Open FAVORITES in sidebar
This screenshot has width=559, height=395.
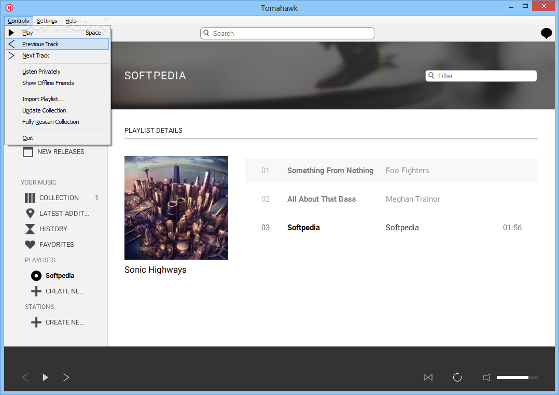click(57, 245)
